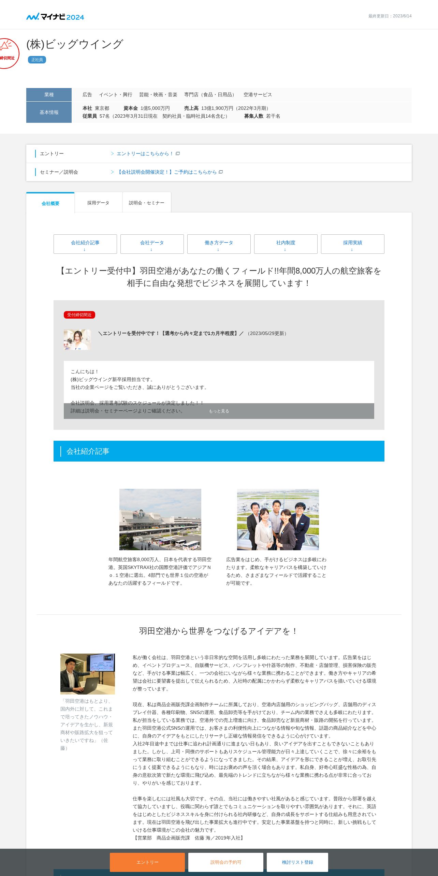Jump to 会社データ section

[152, 244]
